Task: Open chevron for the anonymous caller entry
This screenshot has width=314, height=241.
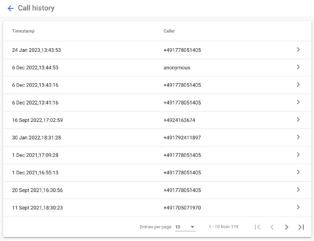Action: 298,67
